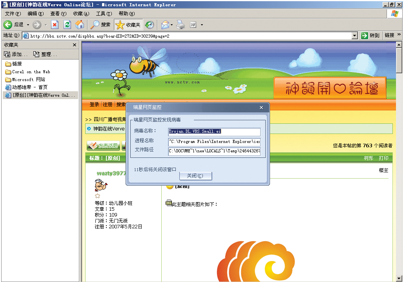Click the Windows flag logo throbber
This screenshot has width=405, height=282.
tap(395, 14)
